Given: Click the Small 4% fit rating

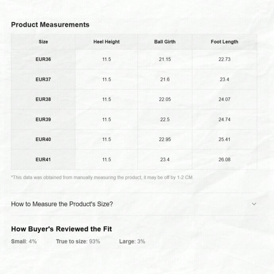Looking at the screenshot, I should click(24, 241).
